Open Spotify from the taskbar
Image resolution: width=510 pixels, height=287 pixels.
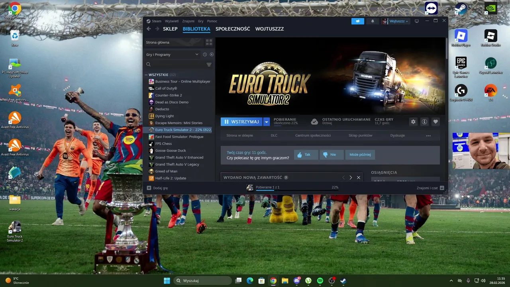320,281
